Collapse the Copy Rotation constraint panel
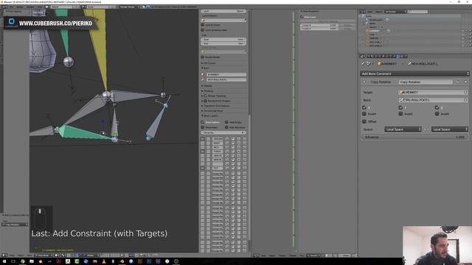 [x=364, y=82]
